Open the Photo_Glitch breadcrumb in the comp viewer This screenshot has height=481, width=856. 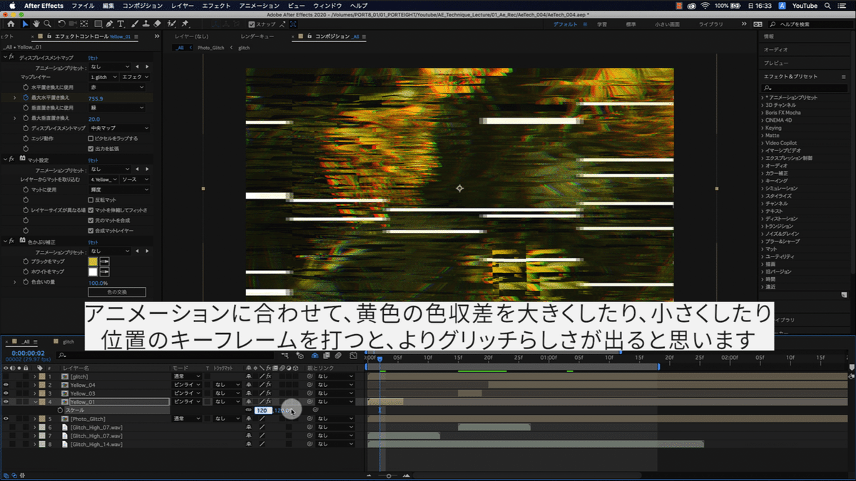210,48
